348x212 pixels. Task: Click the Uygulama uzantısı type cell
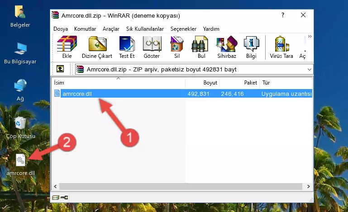tap(286, 94)
